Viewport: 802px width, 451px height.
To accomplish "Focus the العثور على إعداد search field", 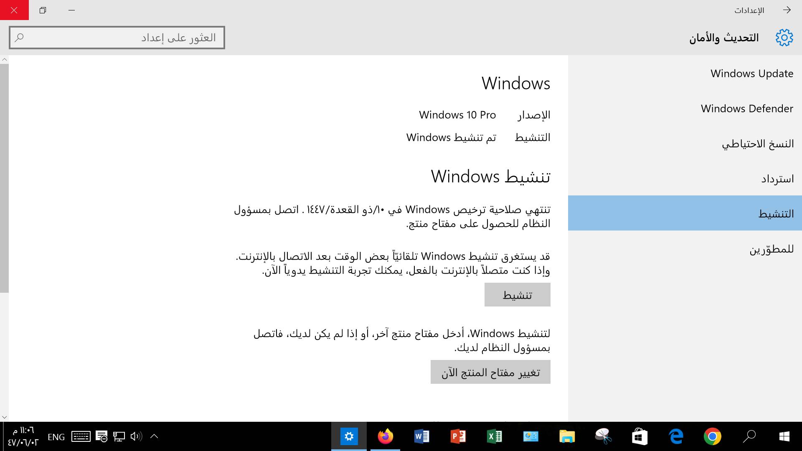I will pyautogui.click(x=117, y=38).
